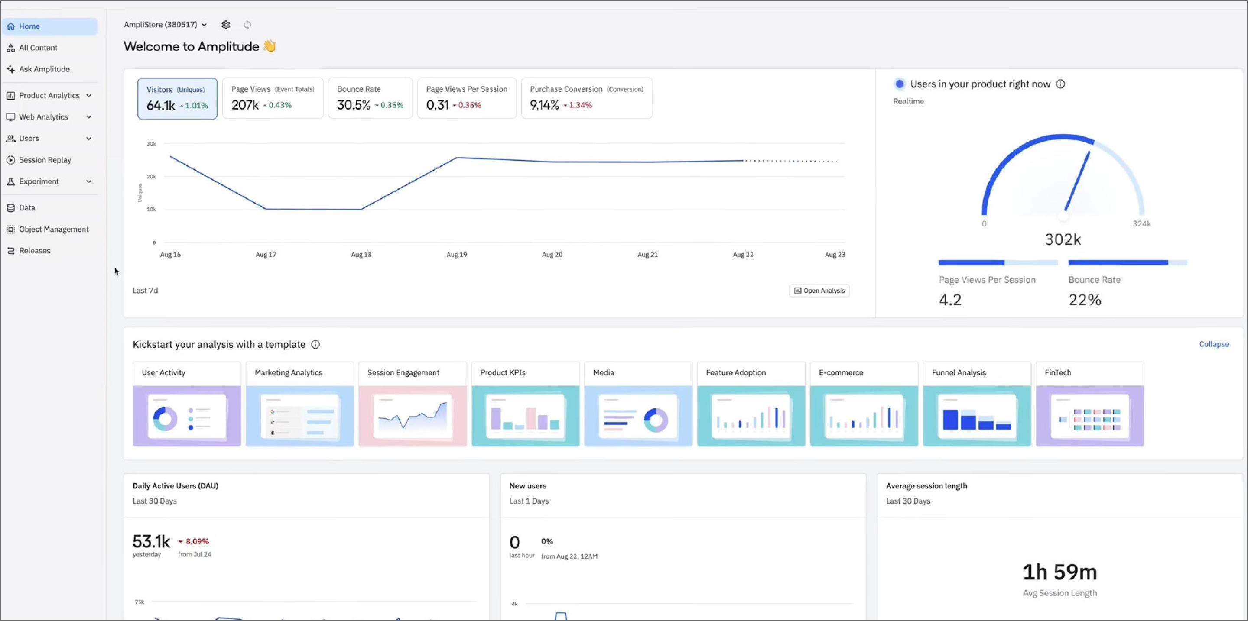Screen dimensions: 1248x621
Task: Switch to Purchase Conversion metric tab
Action: point(586,98)
